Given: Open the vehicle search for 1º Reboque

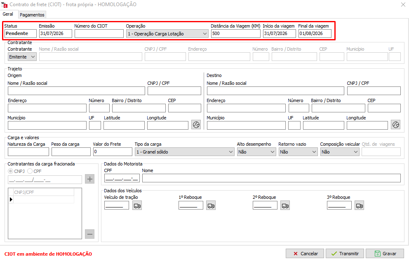Looking at the screenshot, I should pyautogui.click(x=211, y=205).
